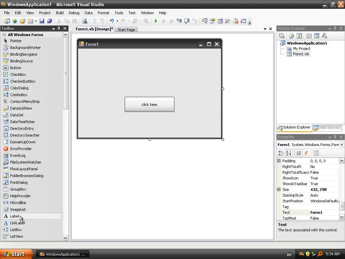Viewport: 345px width, 259px height.
Task: Show events with the lightning bolt icon
Action: coord(306,153)
